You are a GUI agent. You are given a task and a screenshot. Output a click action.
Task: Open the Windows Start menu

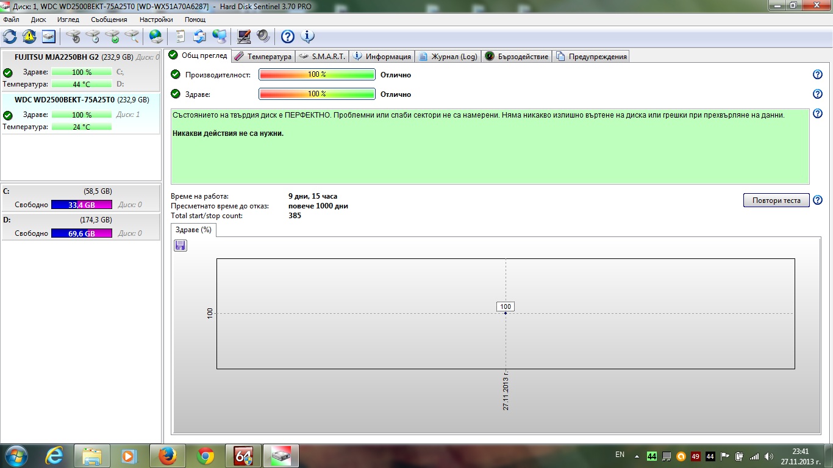(x=16, y=456)
